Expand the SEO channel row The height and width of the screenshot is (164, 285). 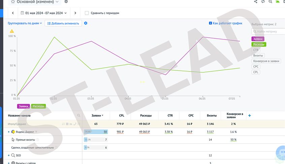click(x=8, y=156)
